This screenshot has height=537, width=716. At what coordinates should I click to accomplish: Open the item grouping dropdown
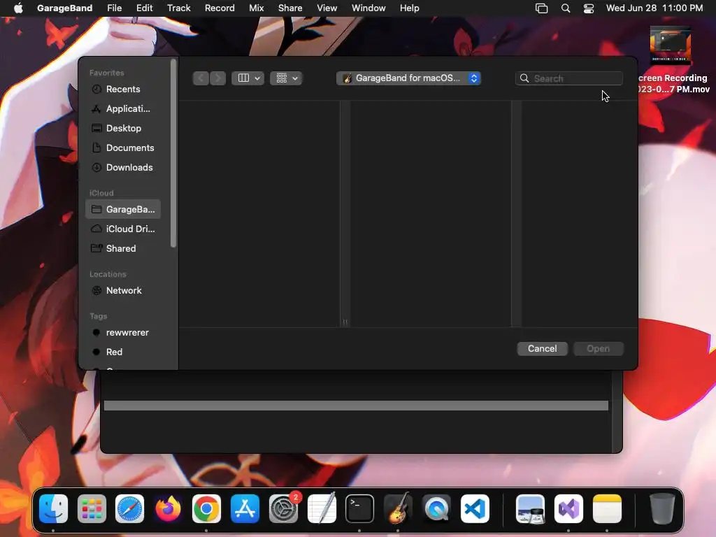point(286,78)
